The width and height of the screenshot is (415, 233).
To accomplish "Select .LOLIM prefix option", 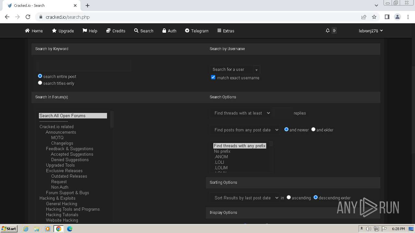I will tap(221, 168).
